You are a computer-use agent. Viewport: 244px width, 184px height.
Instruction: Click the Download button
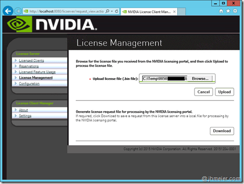click(222, 131)
